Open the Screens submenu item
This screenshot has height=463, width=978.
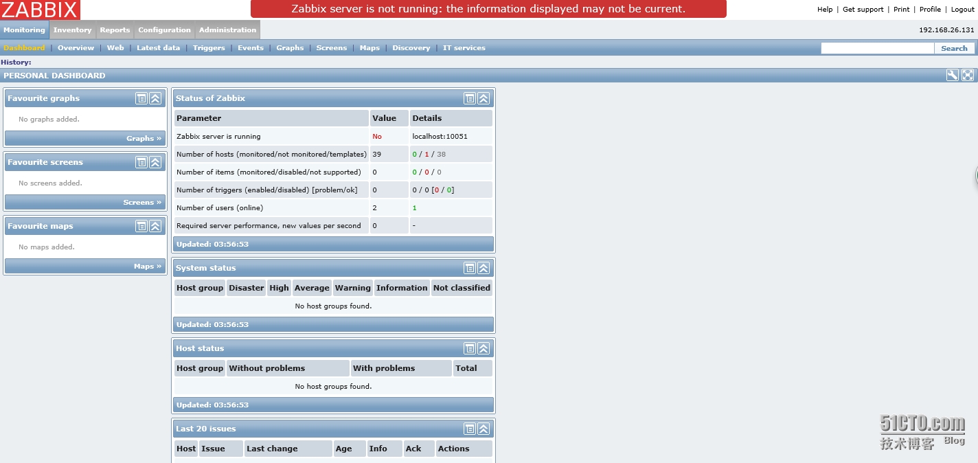[332, 48]
